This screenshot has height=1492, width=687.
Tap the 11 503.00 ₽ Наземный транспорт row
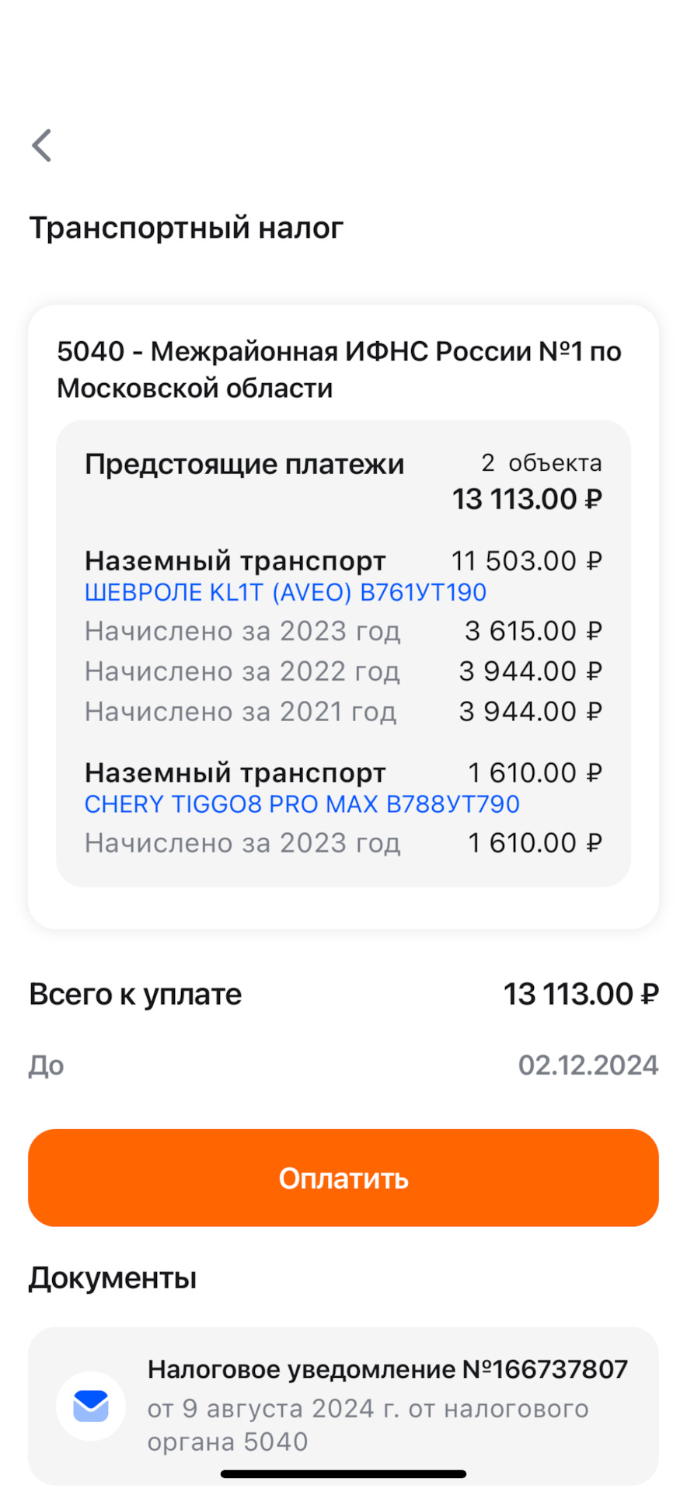[x=342, y=561]
